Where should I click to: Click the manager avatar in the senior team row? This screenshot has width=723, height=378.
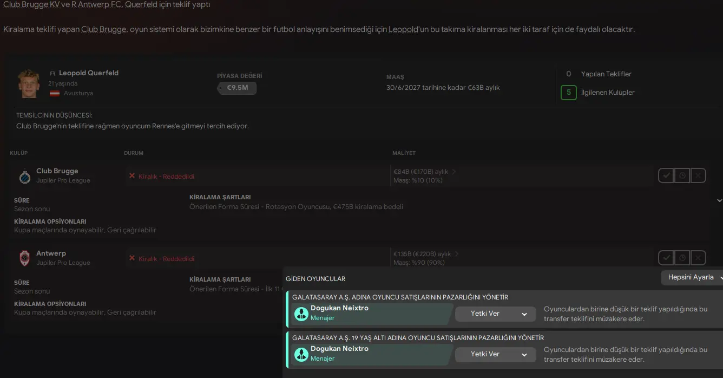coord(301,314)
